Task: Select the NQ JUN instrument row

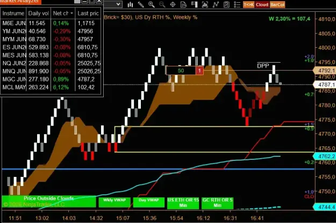Action: coord(51,63)
